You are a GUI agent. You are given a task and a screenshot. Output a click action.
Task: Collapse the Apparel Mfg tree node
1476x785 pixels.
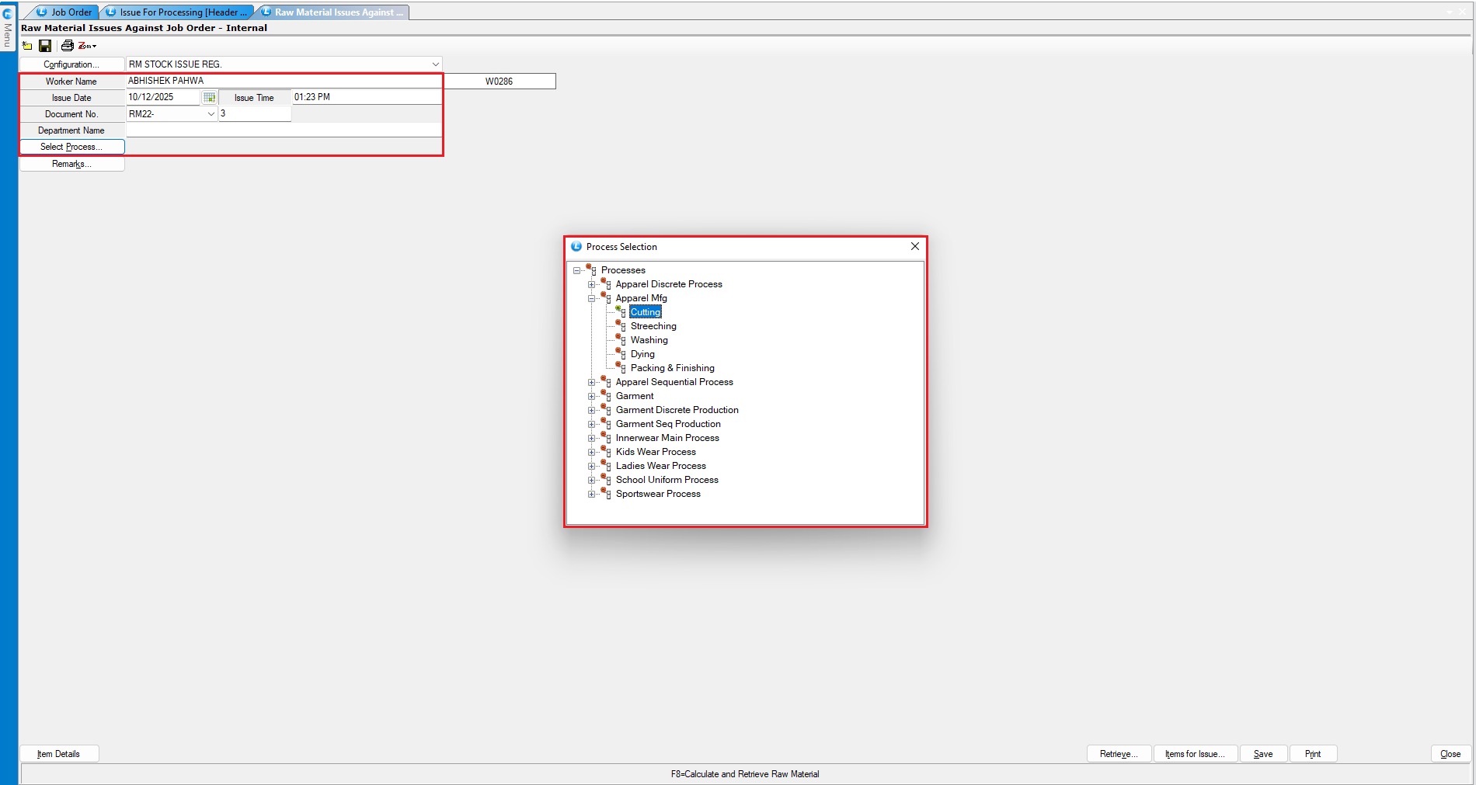point(591,298)
